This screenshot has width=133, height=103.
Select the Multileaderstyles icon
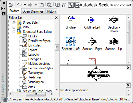(x=25, y=64)
